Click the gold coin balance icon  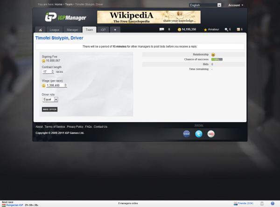(x=180, y=29)
